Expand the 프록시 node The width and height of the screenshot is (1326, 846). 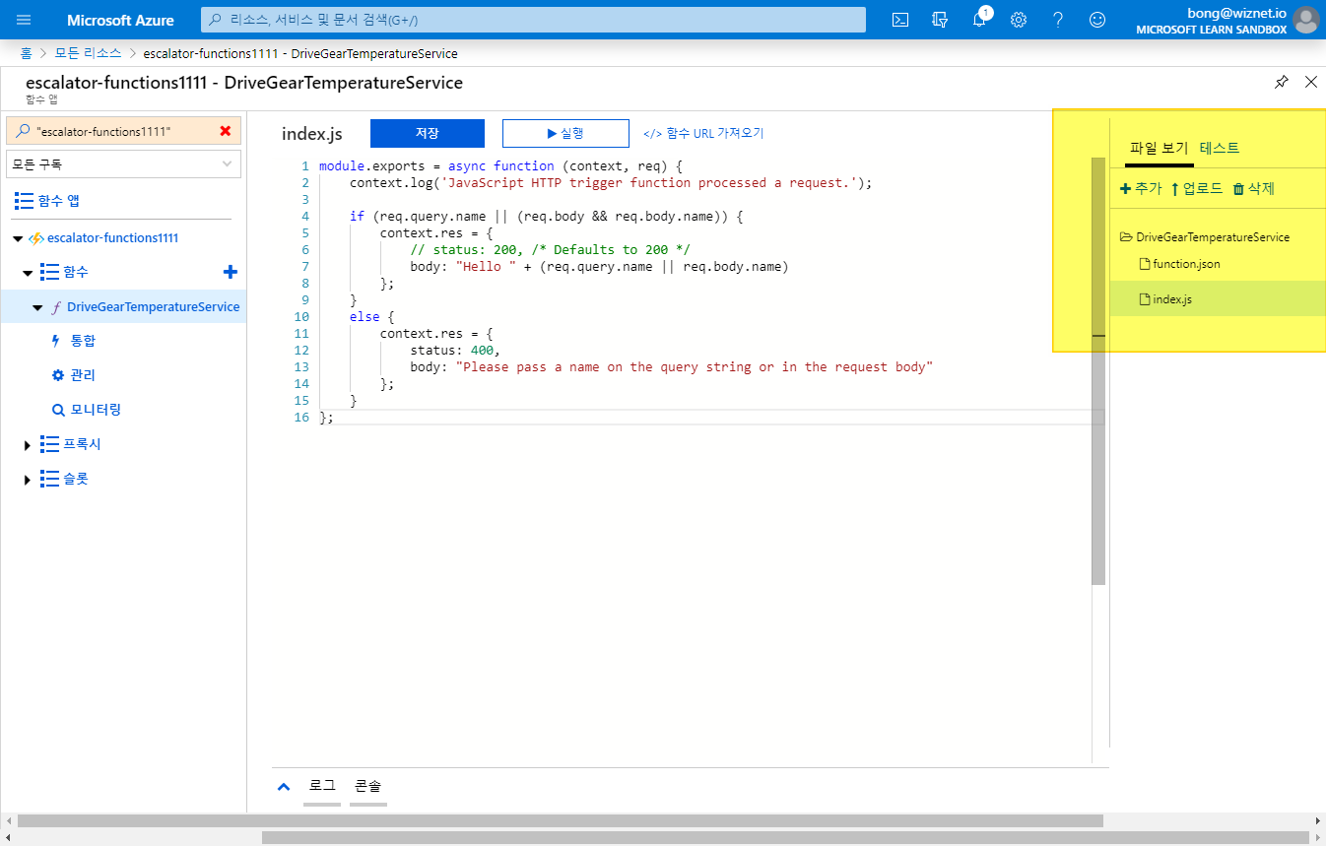point(28,445)
